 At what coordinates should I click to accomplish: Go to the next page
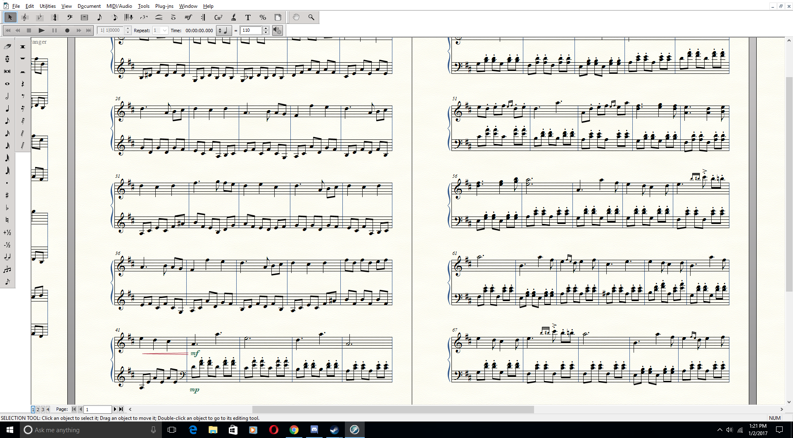click(115, 409)
